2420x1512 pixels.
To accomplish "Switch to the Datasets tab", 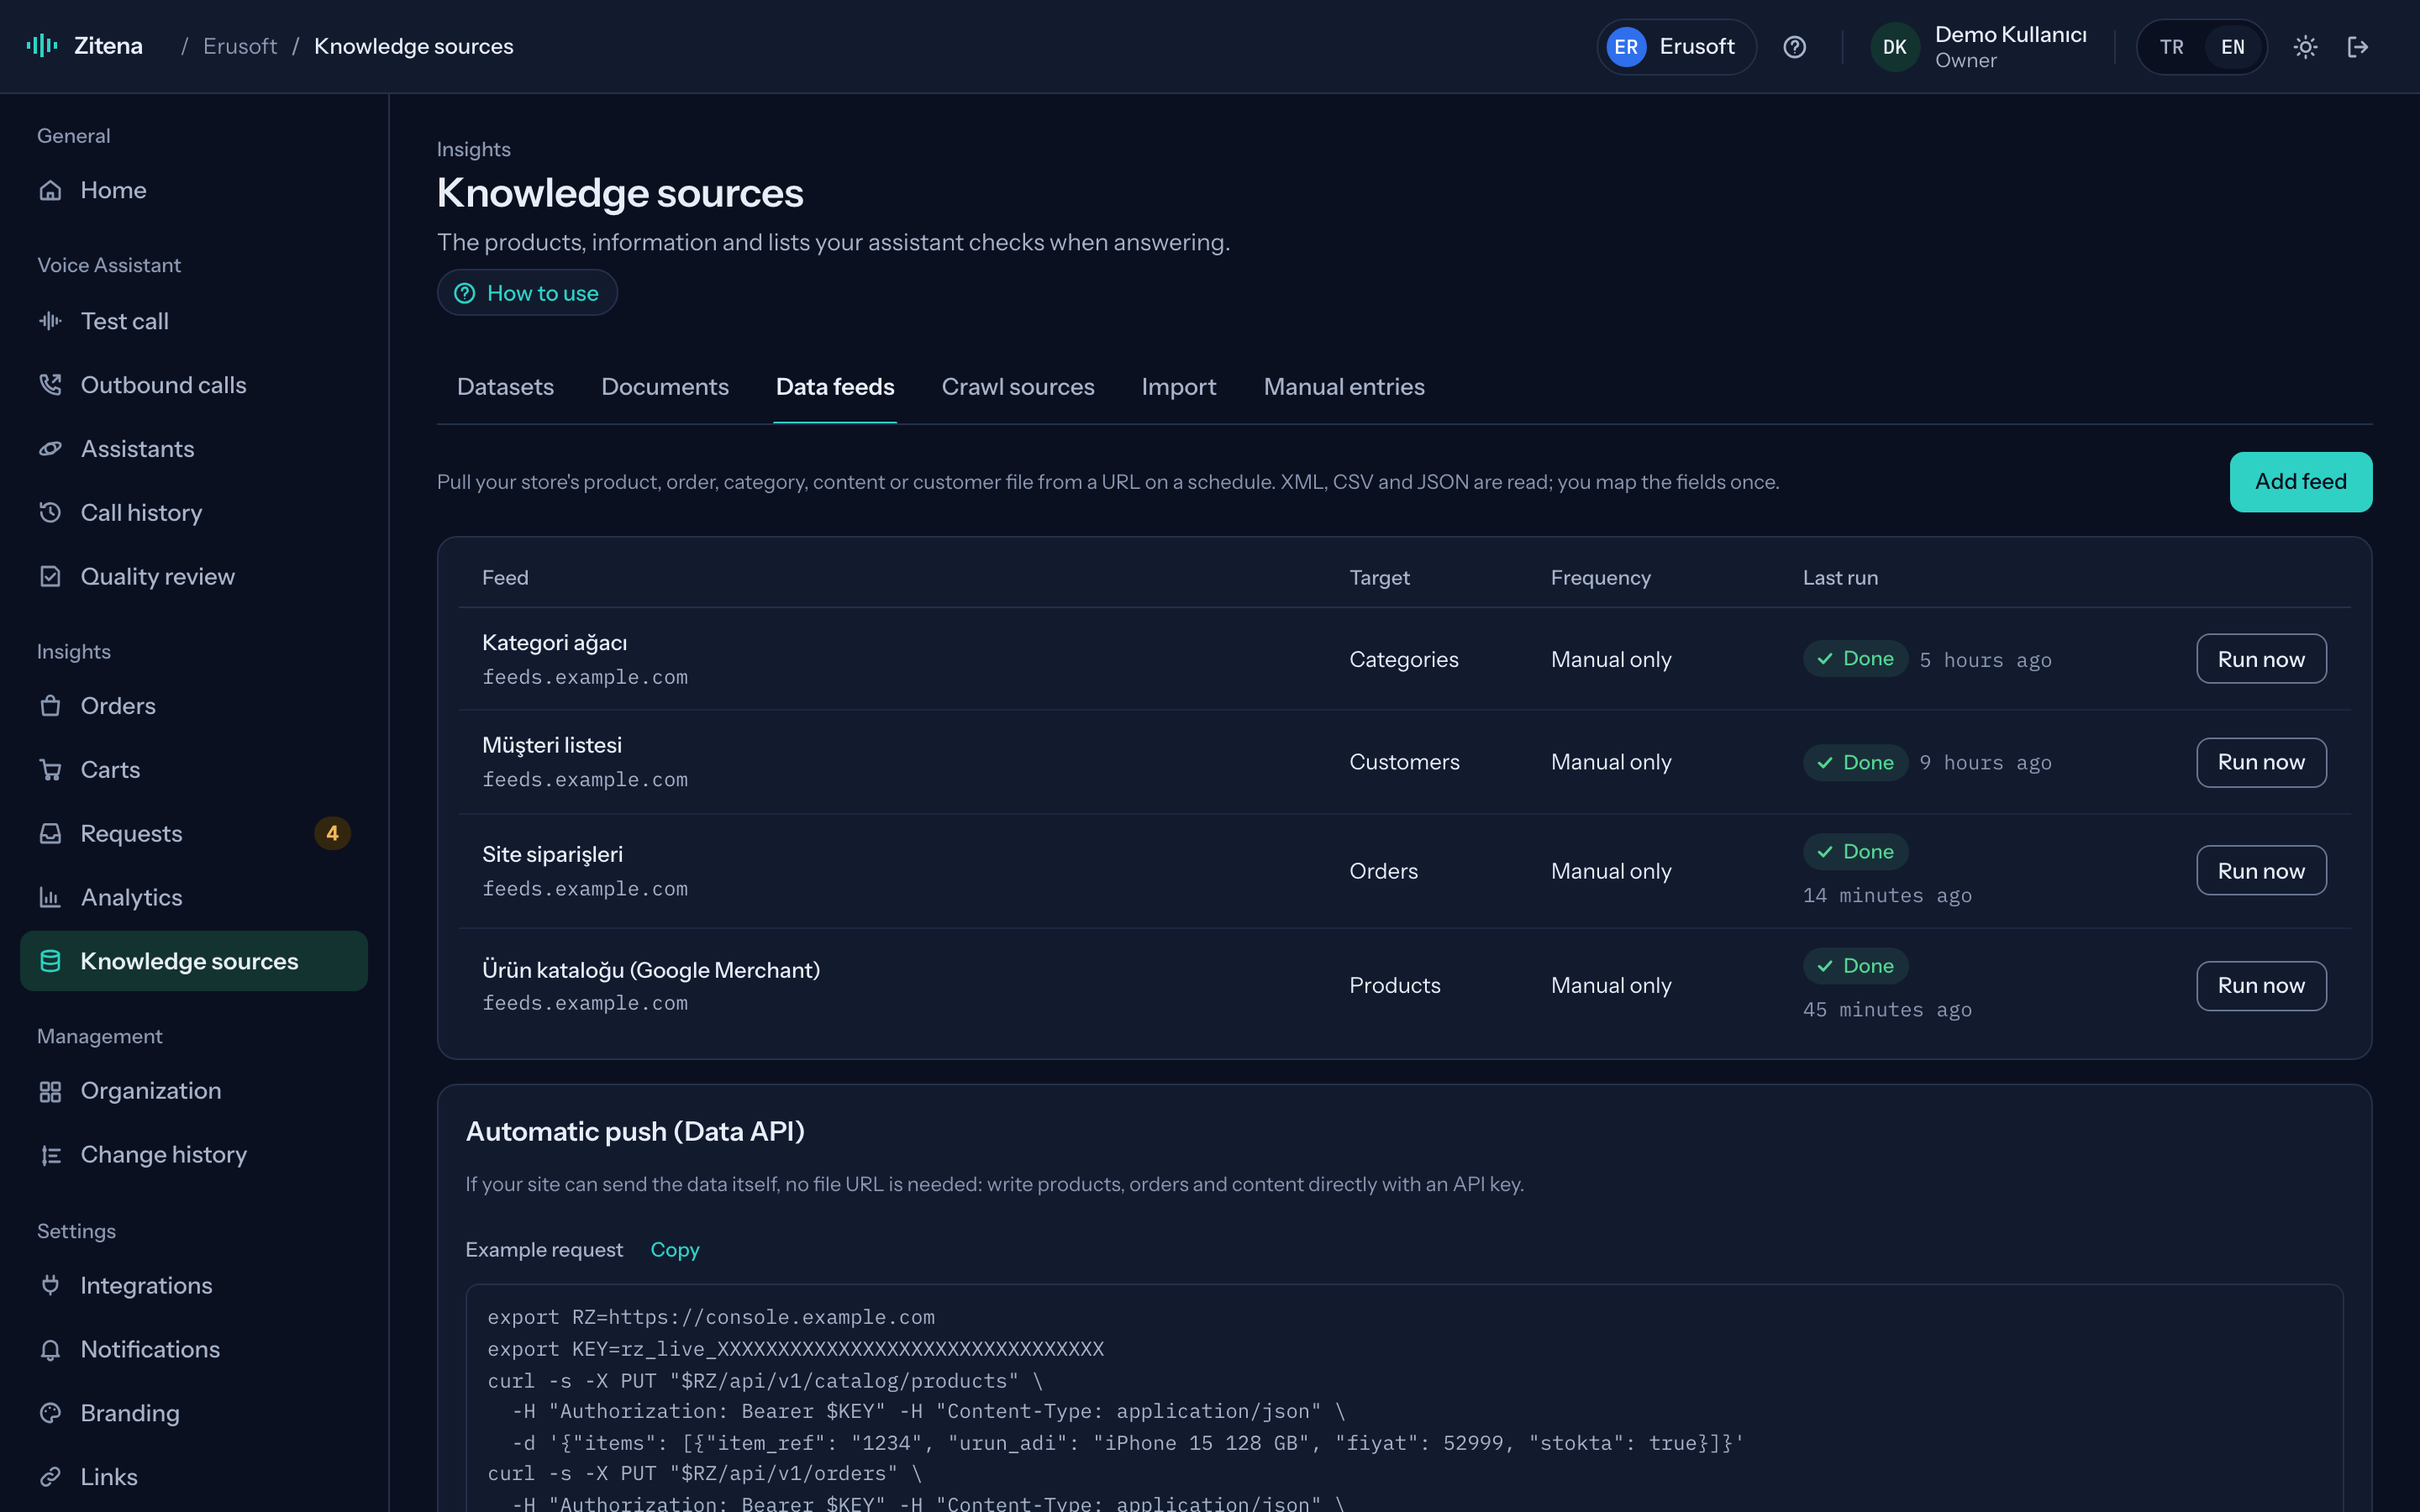I will pyautogui.click(x=505, y=387).
